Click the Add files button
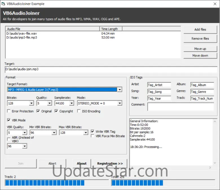Image resolution: width=220 pixels, height=190 pixels. point(200,29)
